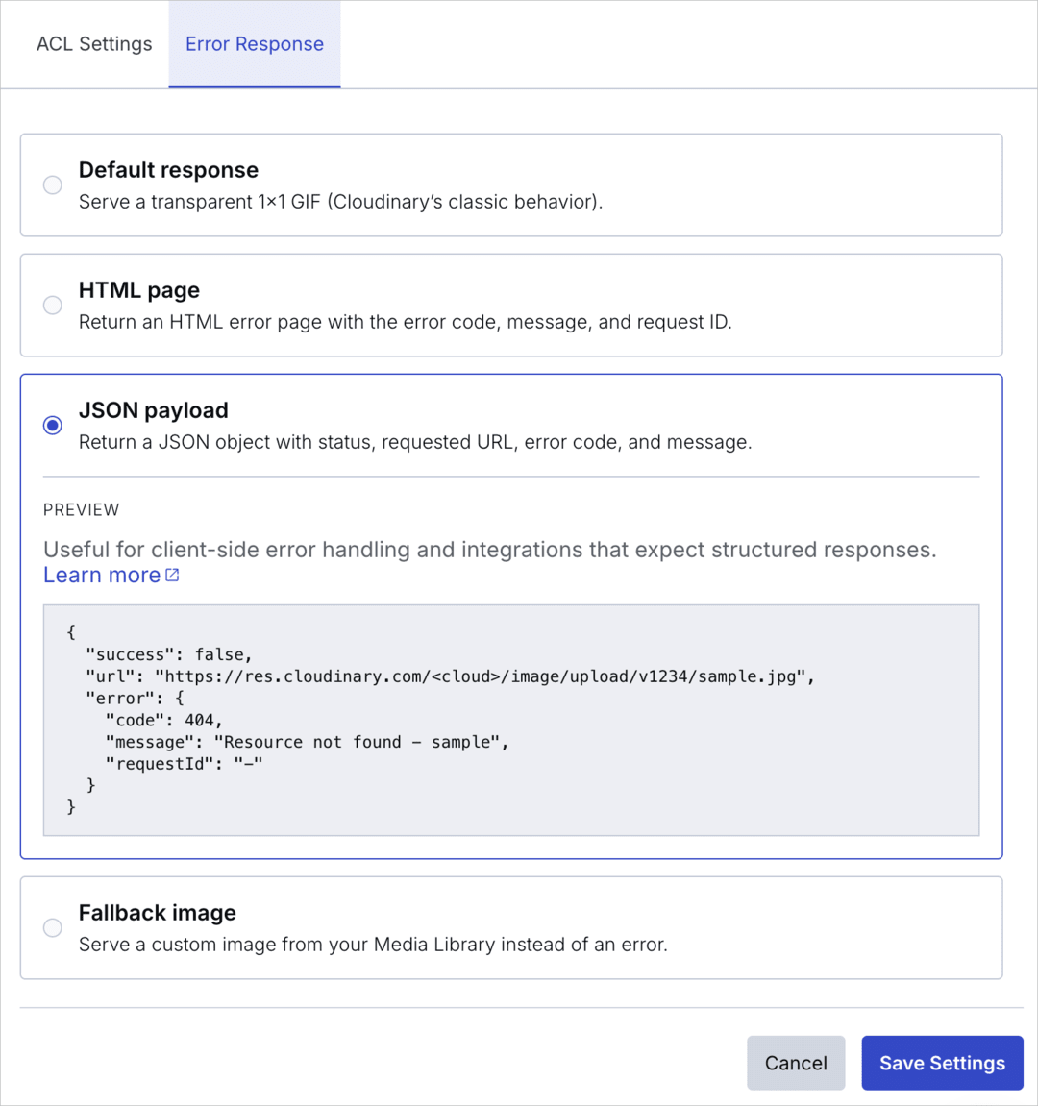
Task: Cancel the settings changes
Action: pos(796,1062)
